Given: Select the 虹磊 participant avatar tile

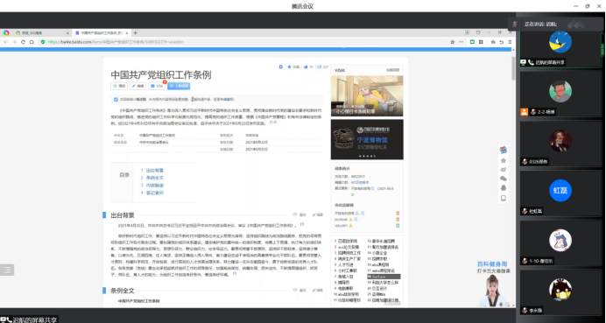Looking at the screenshot, I should coord(560,193).
